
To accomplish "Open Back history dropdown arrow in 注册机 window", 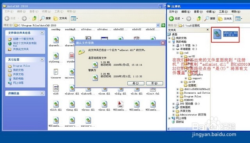I will [x=183, y=19].
